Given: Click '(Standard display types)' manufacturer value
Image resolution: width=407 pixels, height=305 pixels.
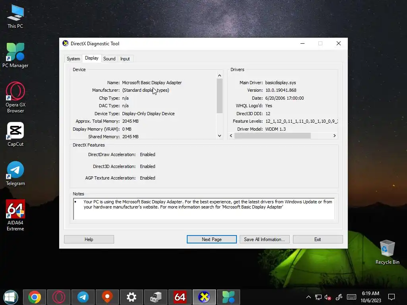Looking at the screenshot, I should 145,90.
